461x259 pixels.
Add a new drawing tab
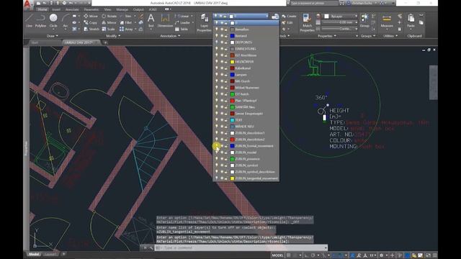pyautogui.click(x=105, y=42)
